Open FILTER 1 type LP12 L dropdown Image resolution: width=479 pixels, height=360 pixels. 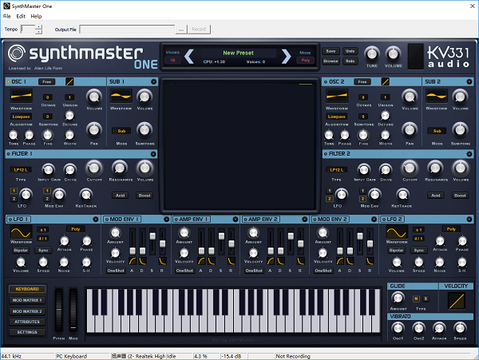(21, 170)
